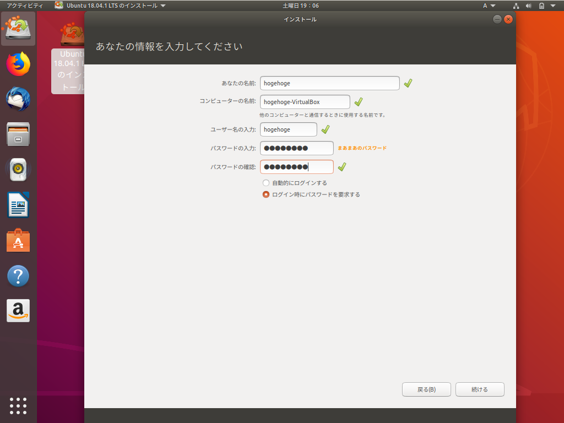This screenshot has height=423, width=564.
Task: Focus the パスワードの確認 field
Action: point(297,167)
